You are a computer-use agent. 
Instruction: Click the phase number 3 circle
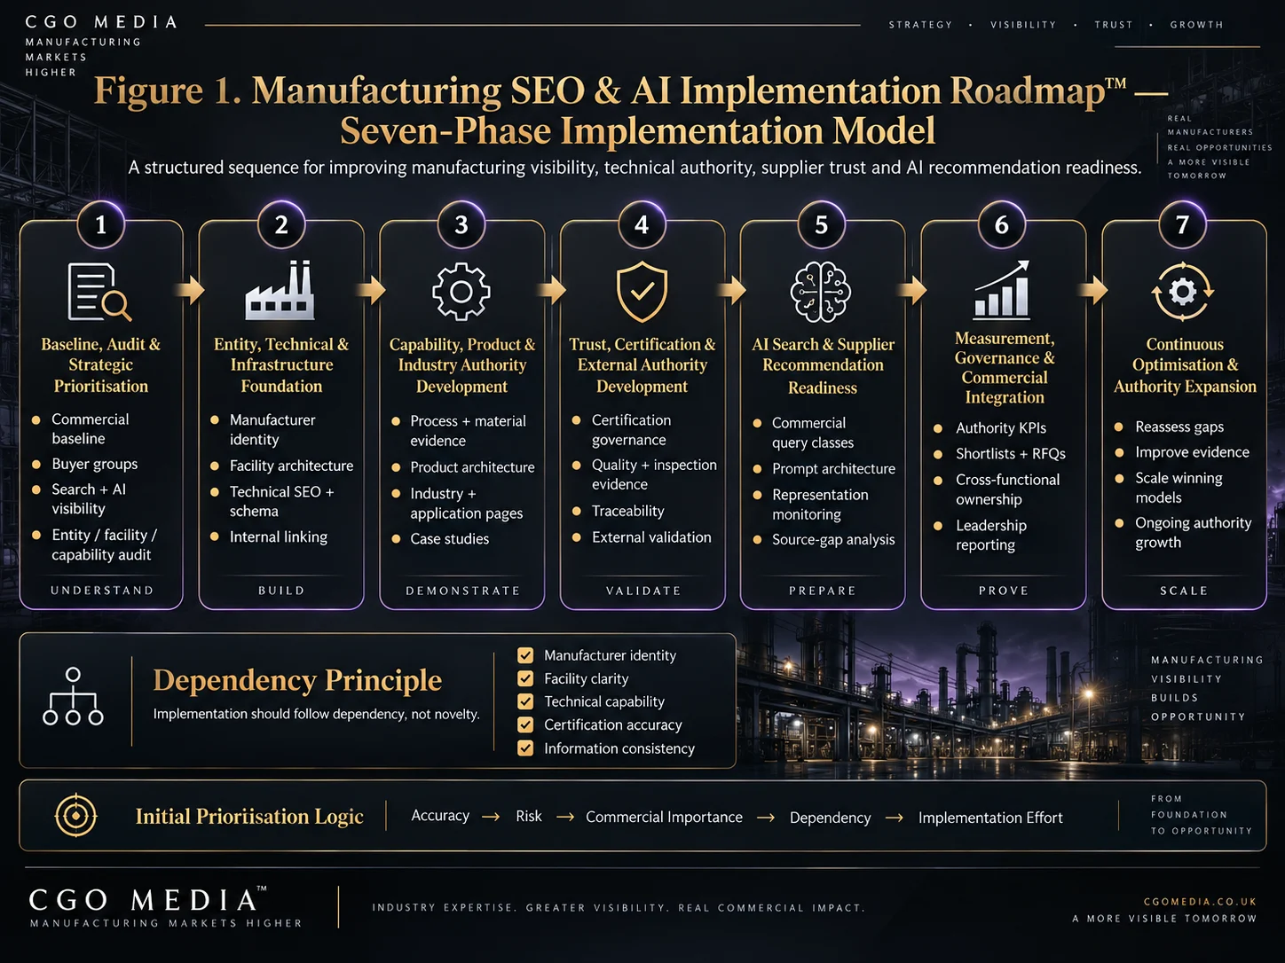[461, 225]
